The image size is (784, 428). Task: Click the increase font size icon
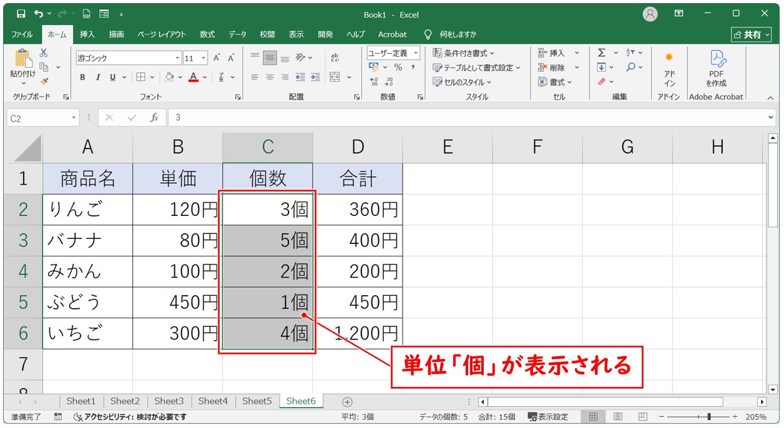[217, 58]
